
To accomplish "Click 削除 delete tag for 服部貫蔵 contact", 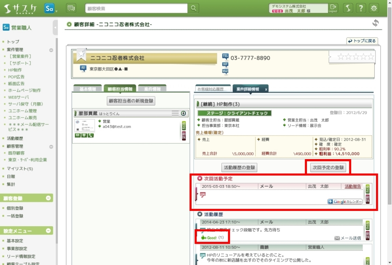I will (x=184, y=136).
